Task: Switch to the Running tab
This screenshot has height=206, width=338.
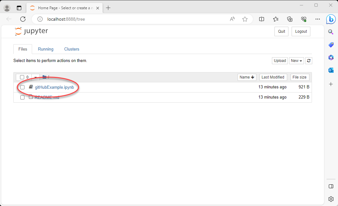Action: point(46,49)
